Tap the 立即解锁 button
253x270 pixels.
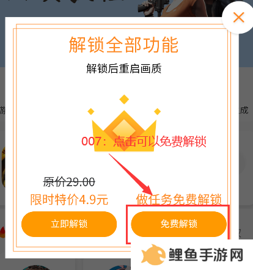69,224
